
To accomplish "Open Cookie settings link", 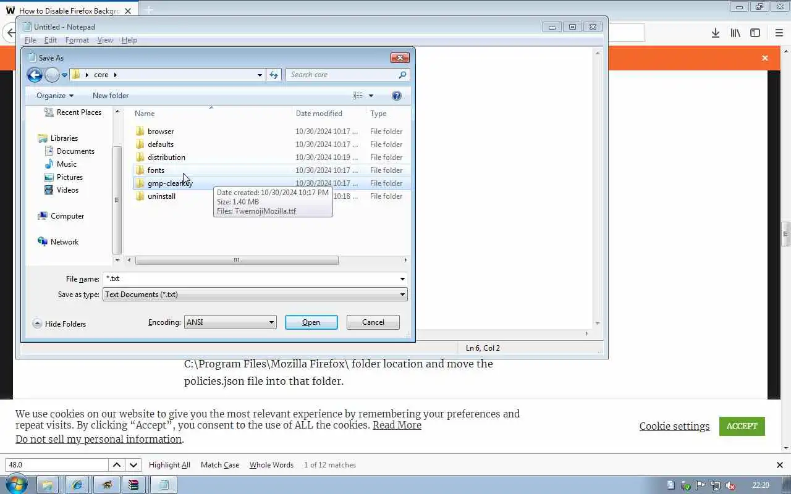I will [674, 426].
